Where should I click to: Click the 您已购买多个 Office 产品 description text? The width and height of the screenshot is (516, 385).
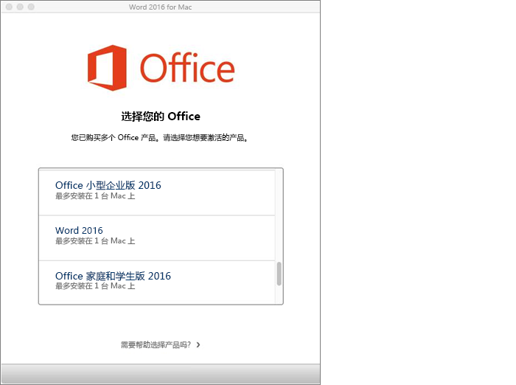[x=159, y=138]
